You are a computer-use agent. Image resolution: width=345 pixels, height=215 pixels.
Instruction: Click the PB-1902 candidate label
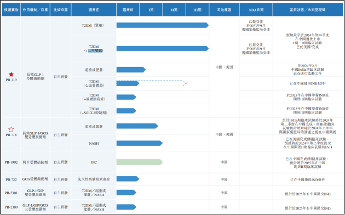click(11, 163)
